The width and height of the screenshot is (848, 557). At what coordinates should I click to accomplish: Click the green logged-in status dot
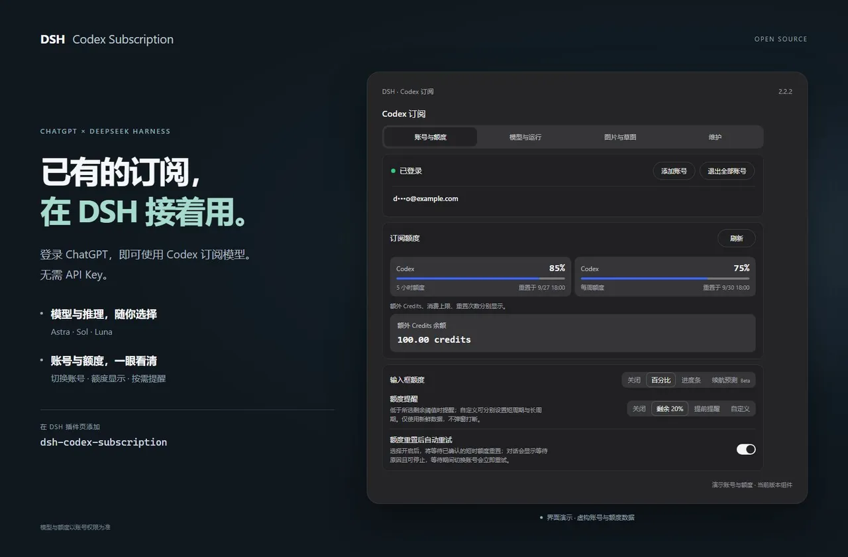[393, 171]
